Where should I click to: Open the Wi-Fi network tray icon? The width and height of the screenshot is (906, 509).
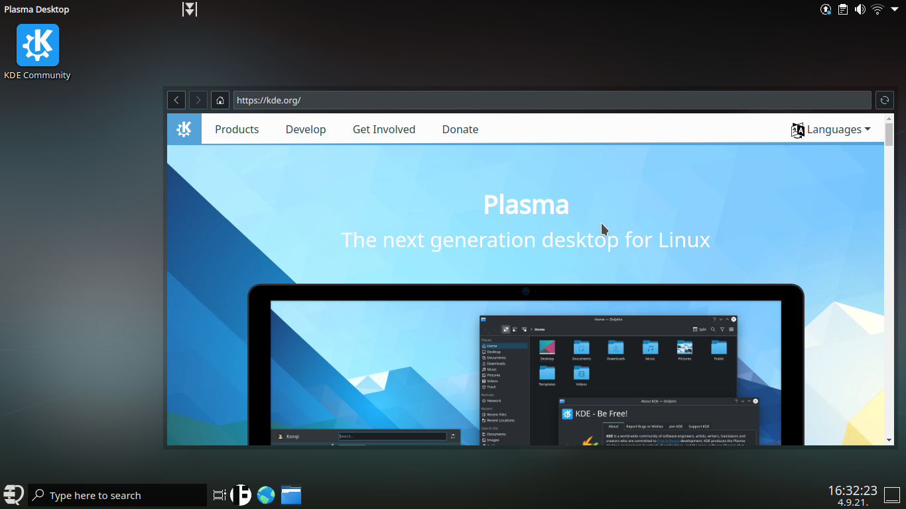point(877,9)
